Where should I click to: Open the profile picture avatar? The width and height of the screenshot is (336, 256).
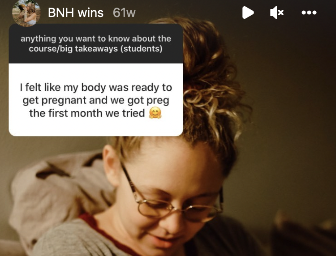(26, 13)
